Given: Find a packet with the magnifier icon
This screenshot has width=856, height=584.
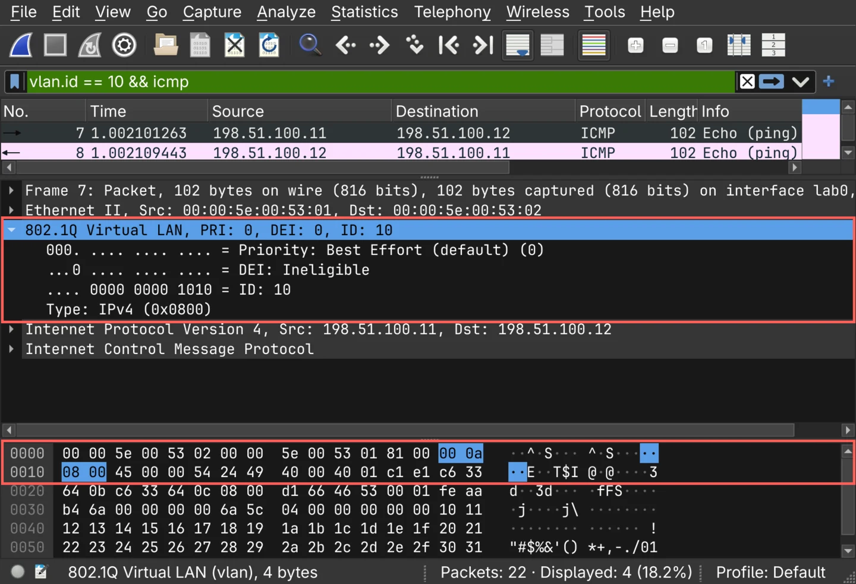Looking at the screenshot, I should [x=310, y=45].
